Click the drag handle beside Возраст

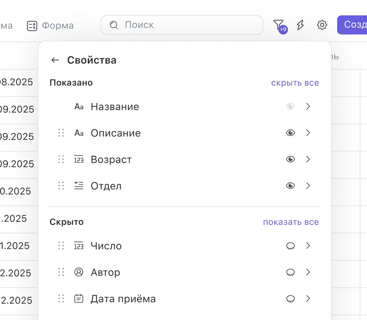(61, 159)
